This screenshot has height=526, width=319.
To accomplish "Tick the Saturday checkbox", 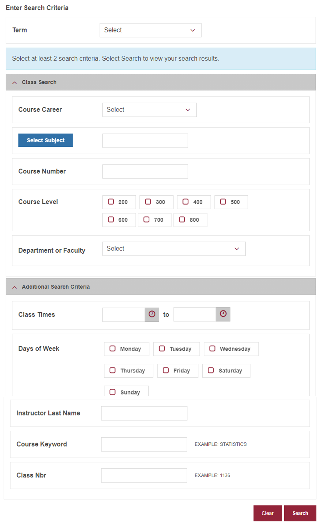I will pos(211,370).
